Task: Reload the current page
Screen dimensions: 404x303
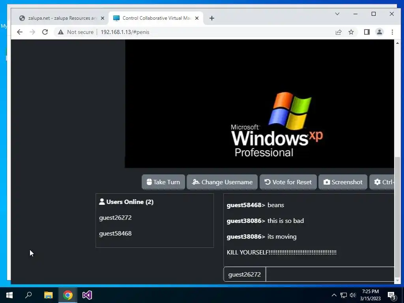Action: [45, 32]
